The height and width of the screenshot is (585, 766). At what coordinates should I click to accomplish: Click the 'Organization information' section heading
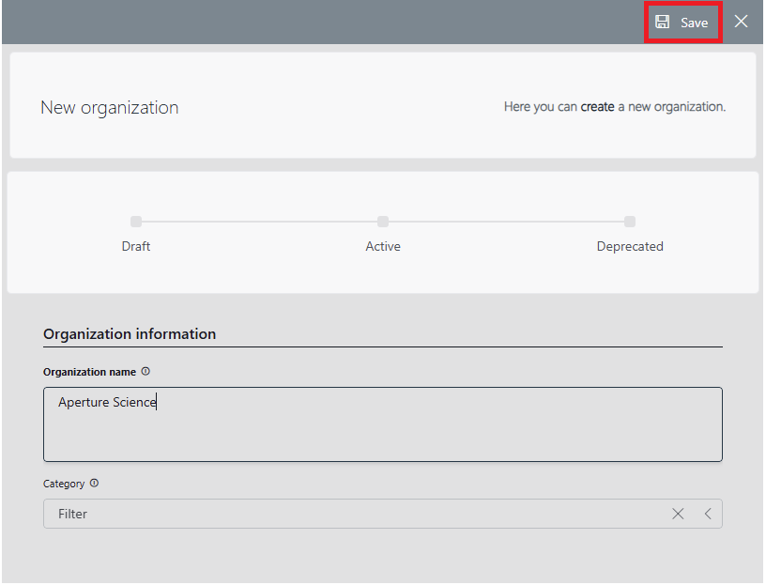(130, 333)
